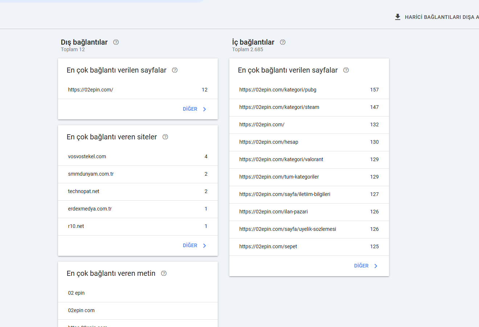Click the download icon for exporting external links

pos(398,17)
